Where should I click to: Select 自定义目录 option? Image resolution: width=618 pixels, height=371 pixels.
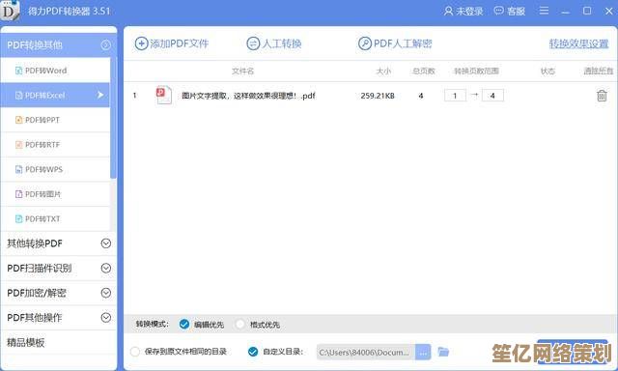(253, 352)
